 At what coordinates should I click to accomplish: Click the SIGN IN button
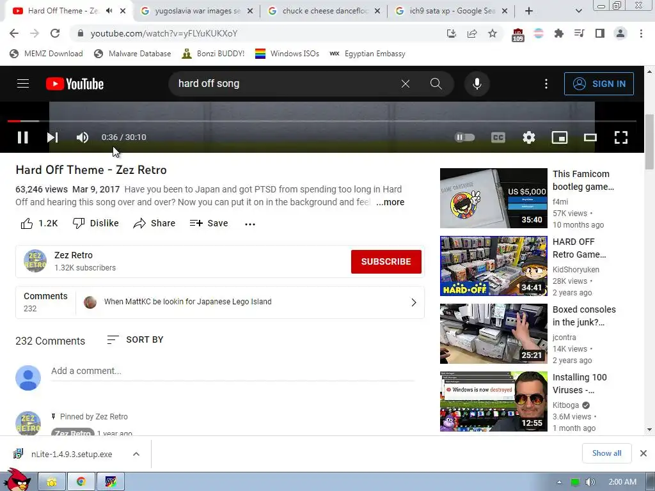[x=599, y=84]
